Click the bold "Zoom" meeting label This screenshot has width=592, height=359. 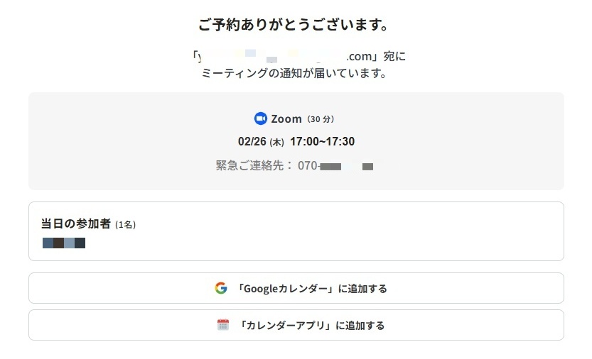[286, 119]
